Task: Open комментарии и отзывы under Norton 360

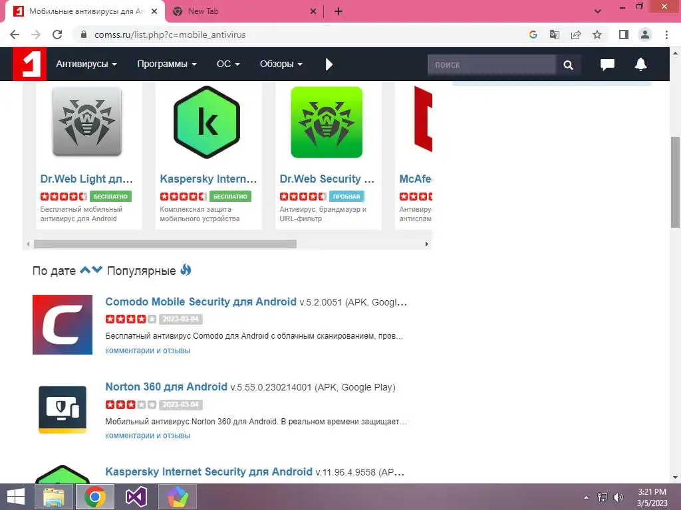Action: [148, 436]
